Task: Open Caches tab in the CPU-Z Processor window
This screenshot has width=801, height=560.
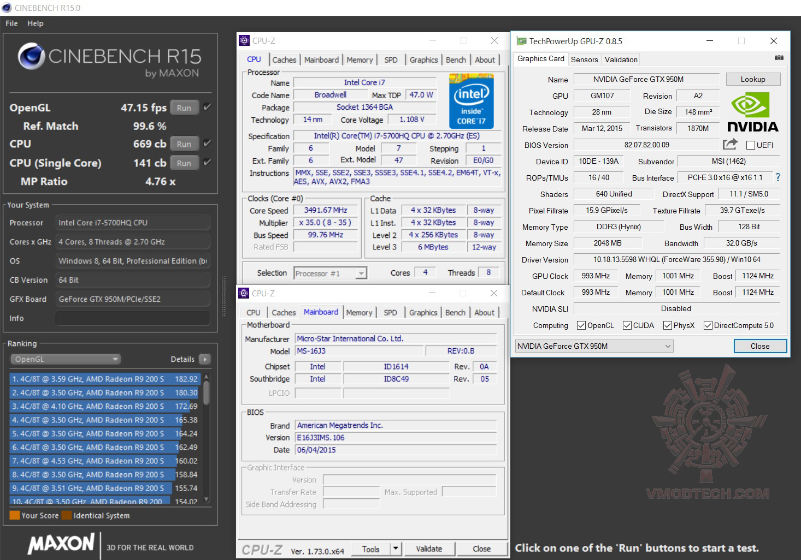Action: tap(284, 60)
